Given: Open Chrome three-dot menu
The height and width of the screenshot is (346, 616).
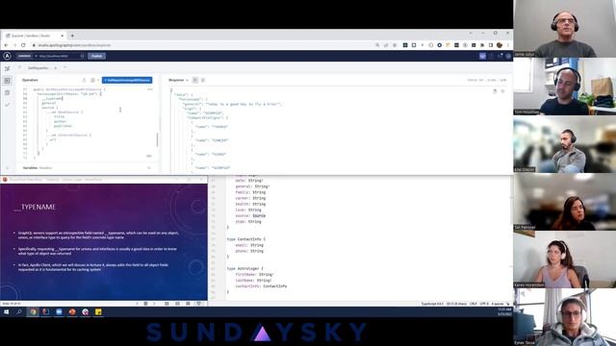Looking at the screenshot, I should [x=508, y=45].
